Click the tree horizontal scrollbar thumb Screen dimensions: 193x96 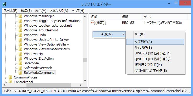pos(49,85)
